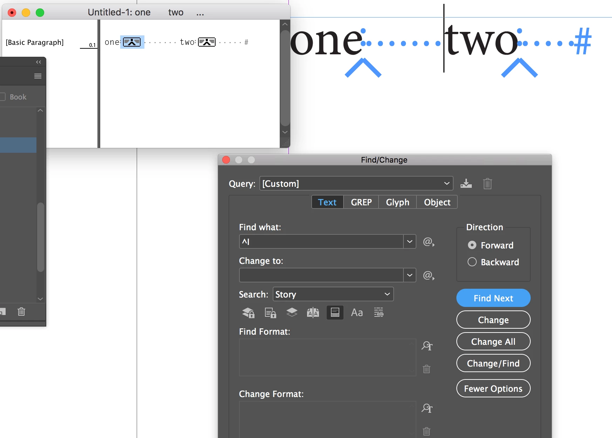Toggle Include Footnotes icon

click(x=335, y=312)
